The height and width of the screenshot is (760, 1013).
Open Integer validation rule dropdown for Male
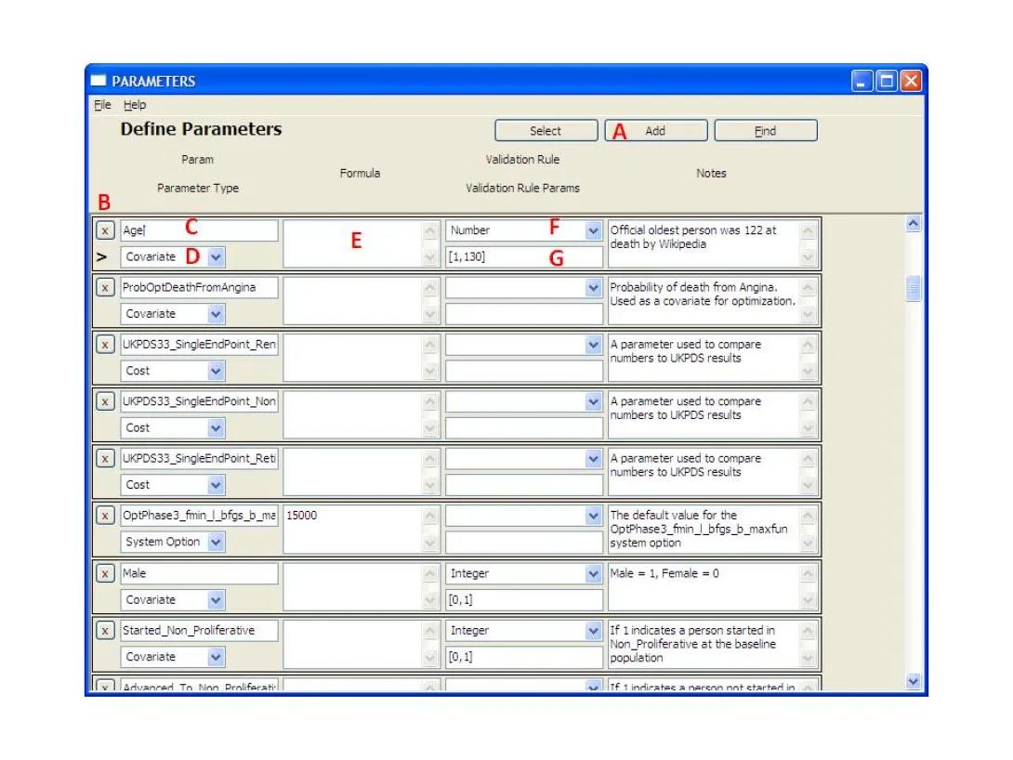click(593, 573)
